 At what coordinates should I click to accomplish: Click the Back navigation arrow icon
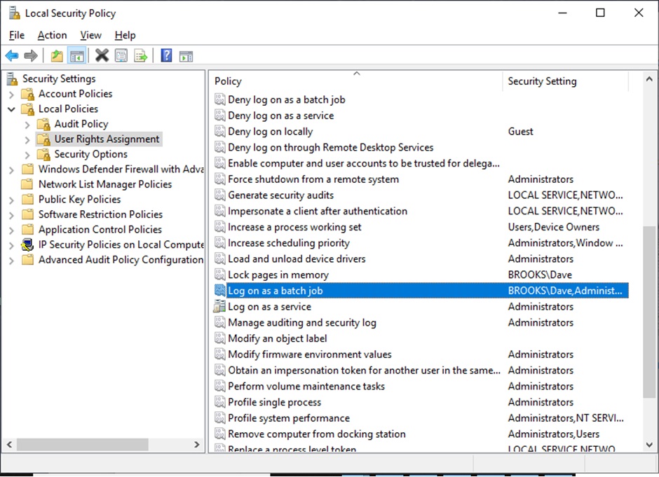[x=12, y=55]
